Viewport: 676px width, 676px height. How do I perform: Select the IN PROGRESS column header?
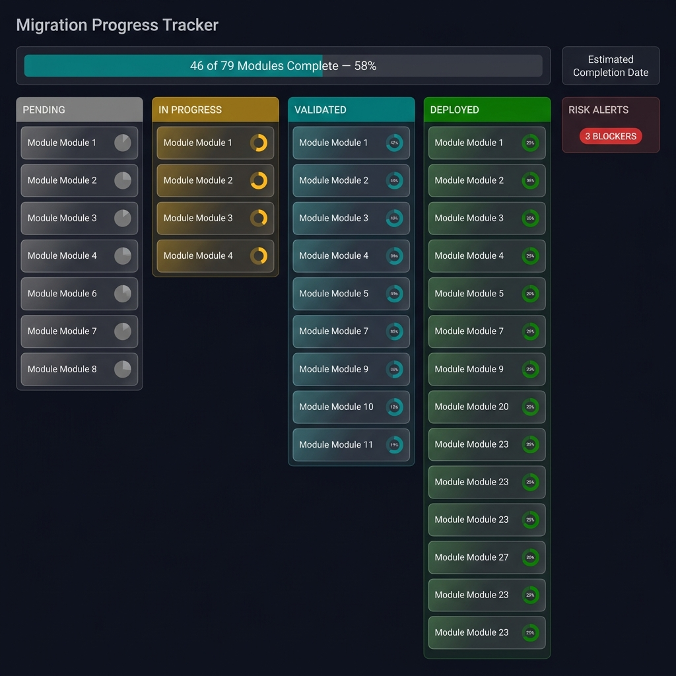(216, 110)
